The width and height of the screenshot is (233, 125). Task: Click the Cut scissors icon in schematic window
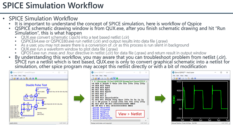[x=21, y=78]
